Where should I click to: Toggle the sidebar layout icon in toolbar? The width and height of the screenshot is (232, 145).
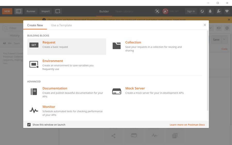click(x=19, y=11)
